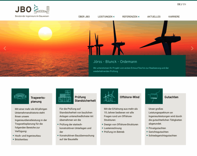197x156 pixels.
Task: Click the Lastenrechnung list item
Action: click(113, 128)
